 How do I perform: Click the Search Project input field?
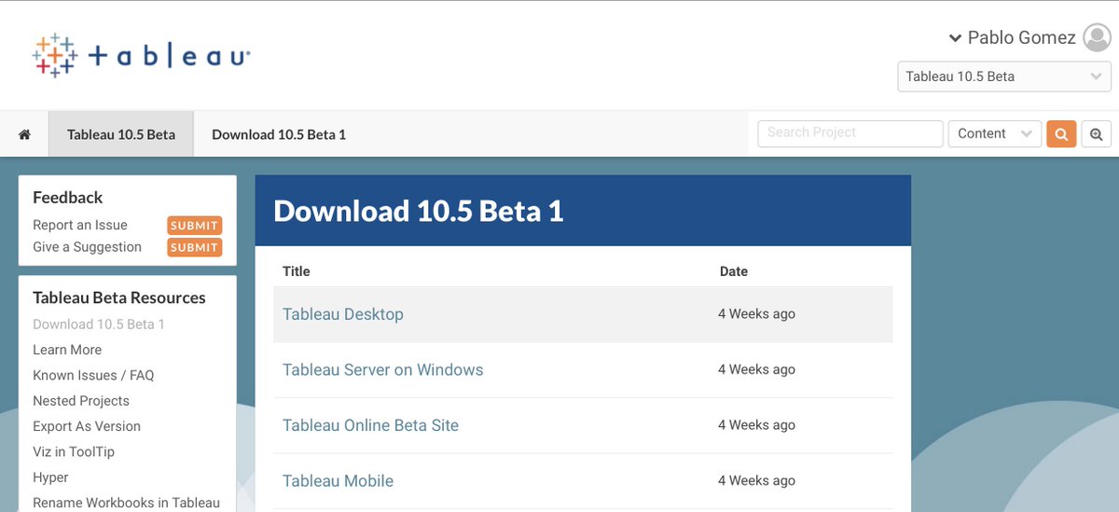(x=850, y=133)
